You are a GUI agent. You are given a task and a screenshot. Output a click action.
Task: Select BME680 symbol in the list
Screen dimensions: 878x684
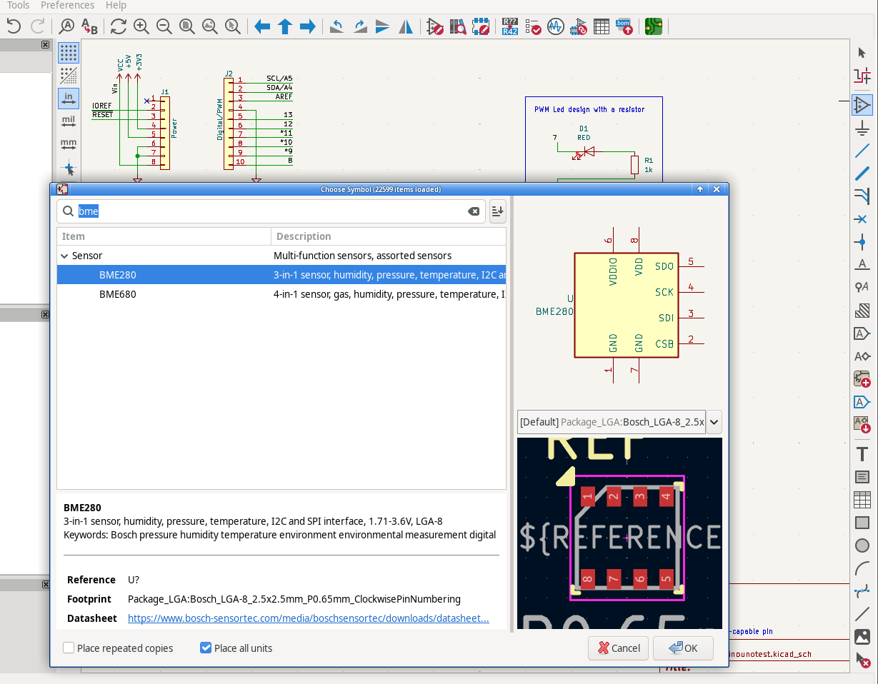[x=118, y=294]
